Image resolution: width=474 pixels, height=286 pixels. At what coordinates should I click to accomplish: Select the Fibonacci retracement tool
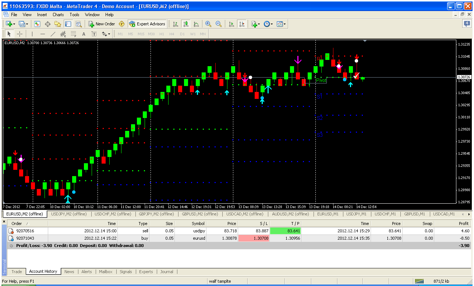click(74, 34)
